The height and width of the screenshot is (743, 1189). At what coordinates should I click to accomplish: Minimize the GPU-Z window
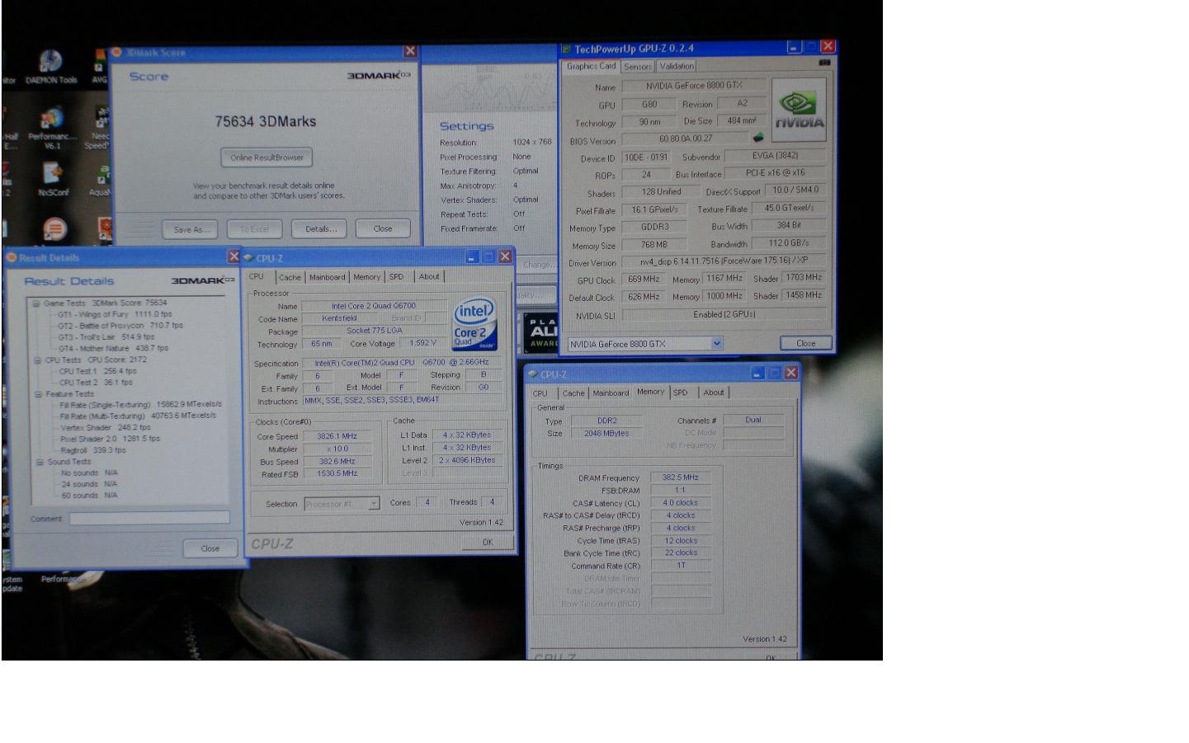point(794,47)
